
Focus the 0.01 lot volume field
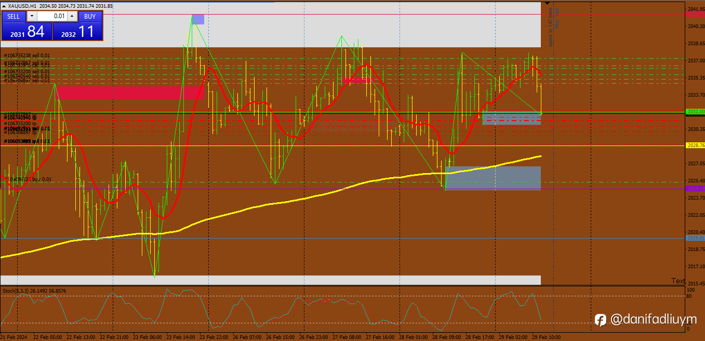52,16
